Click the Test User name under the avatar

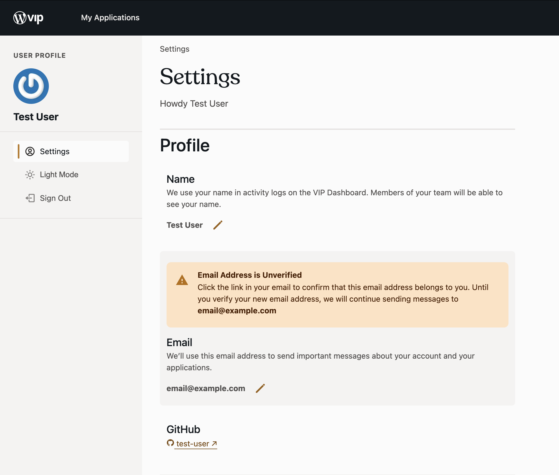pyautogui.click(x=36, y=117)
